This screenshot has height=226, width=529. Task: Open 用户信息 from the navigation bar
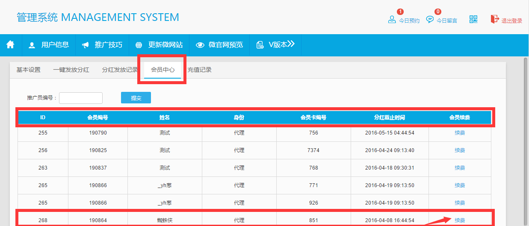tap(48, 45)
